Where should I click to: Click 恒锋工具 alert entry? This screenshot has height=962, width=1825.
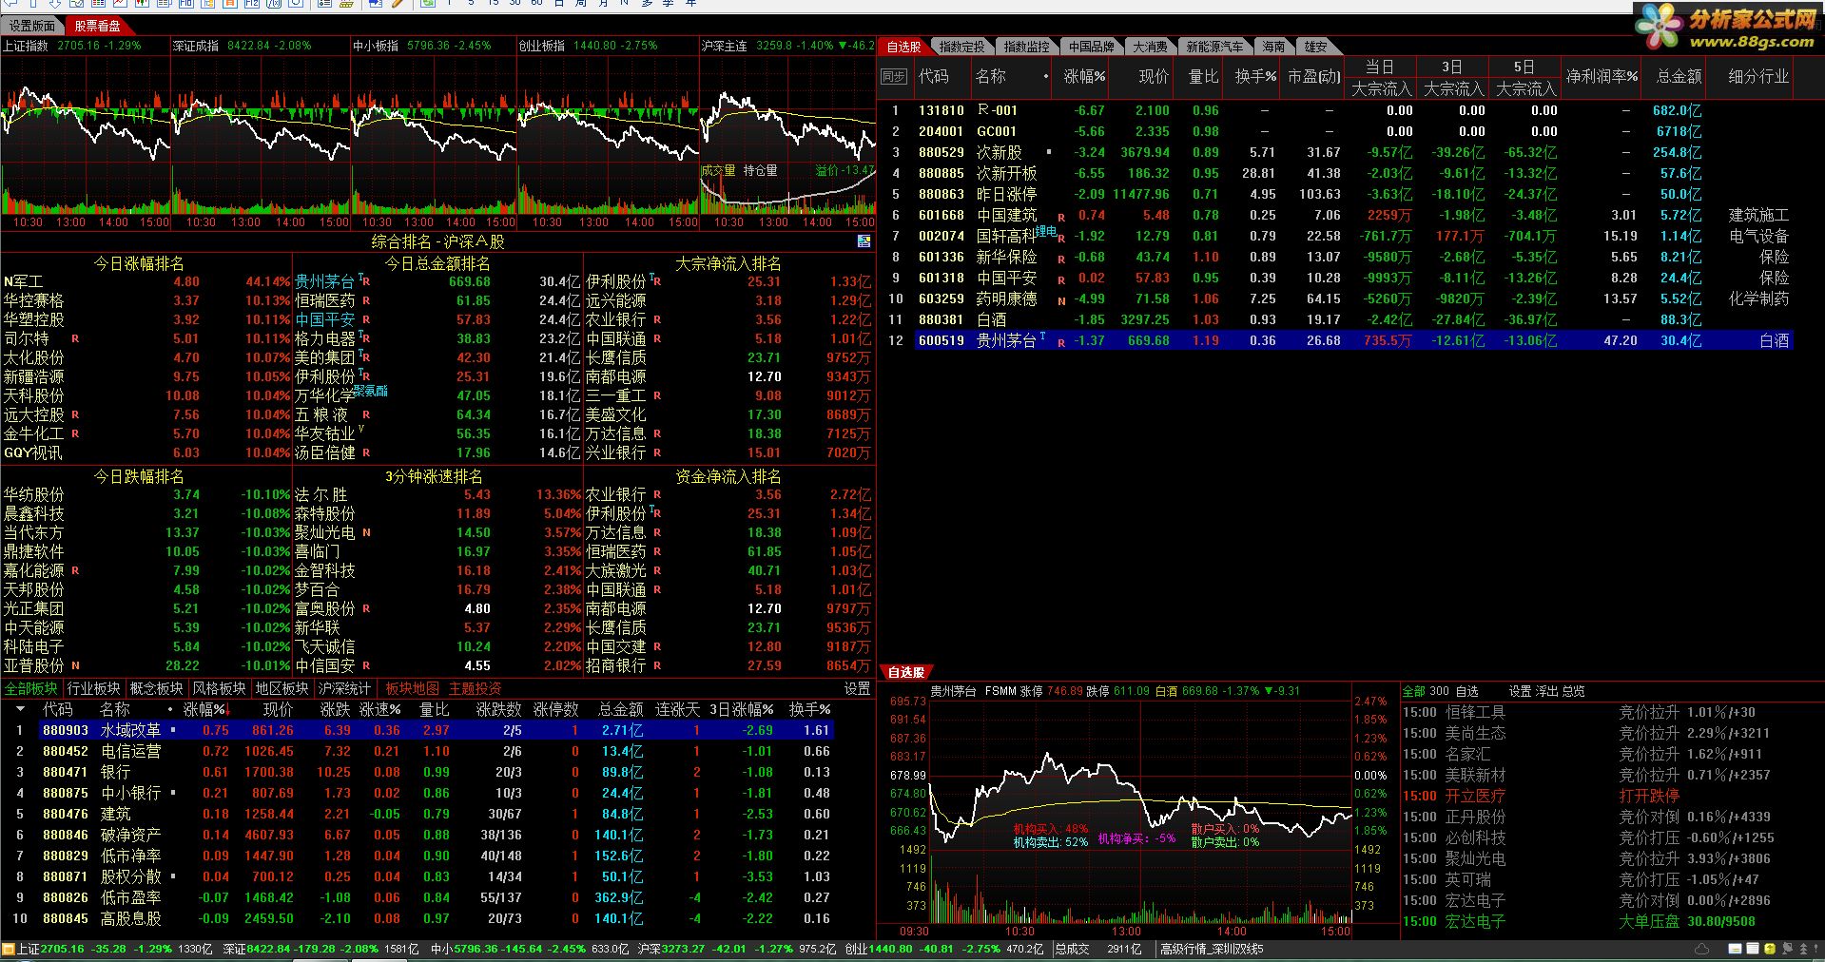pos(1475,712)
